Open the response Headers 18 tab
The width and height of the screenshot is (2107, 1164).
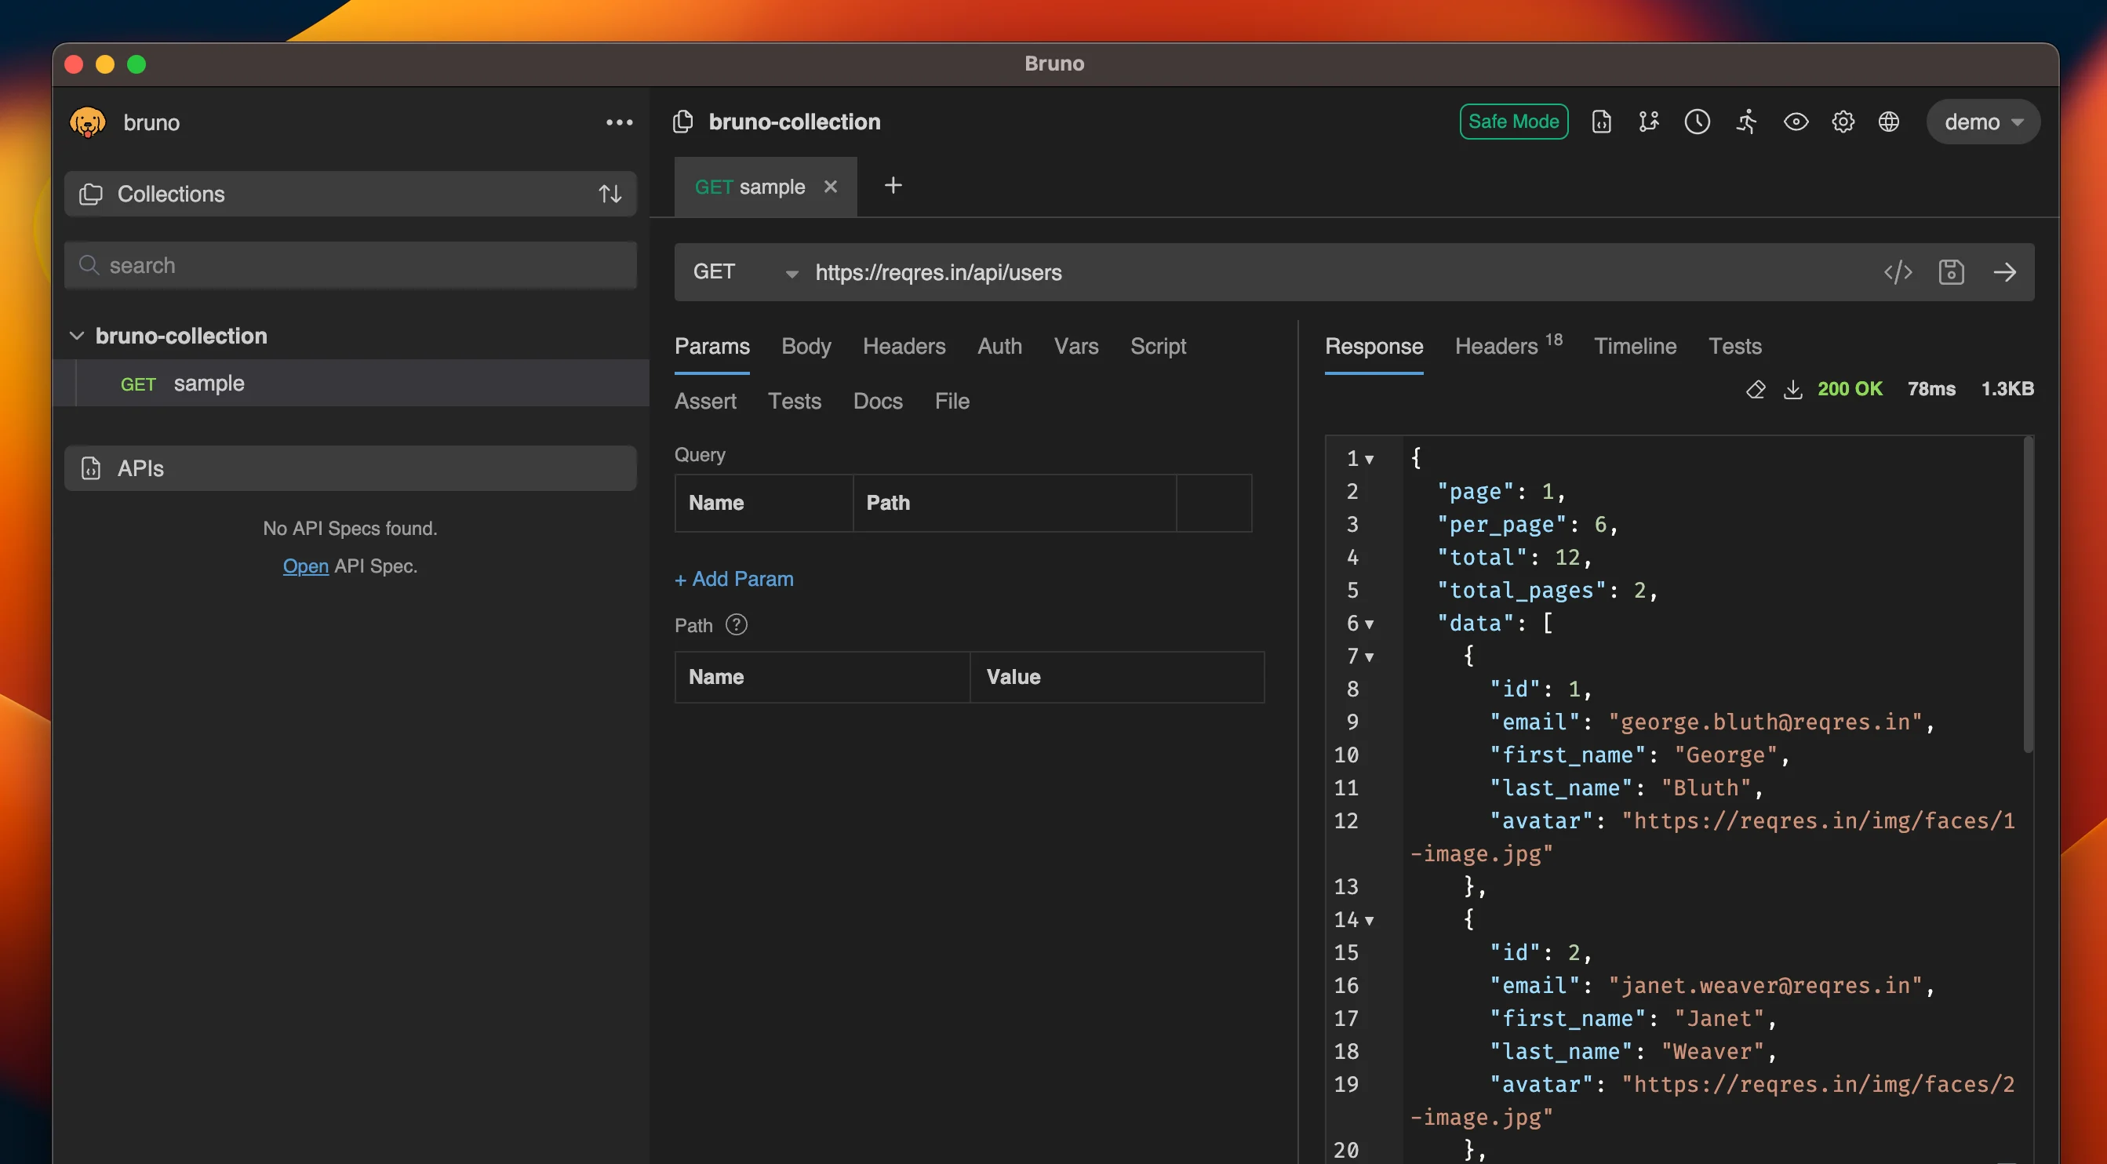(1508, 345)
